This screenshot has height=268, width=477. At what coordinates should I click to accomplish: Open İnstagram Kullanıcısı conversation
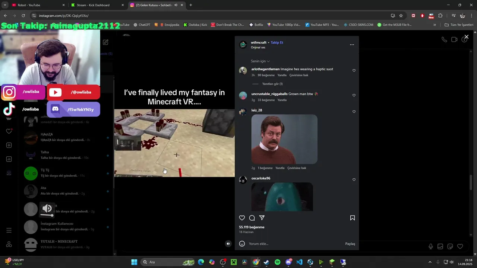[67, 226]
